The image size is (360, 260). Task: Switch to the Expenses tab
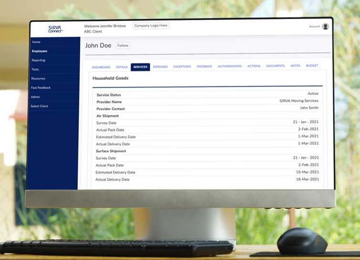coord(160,67)
